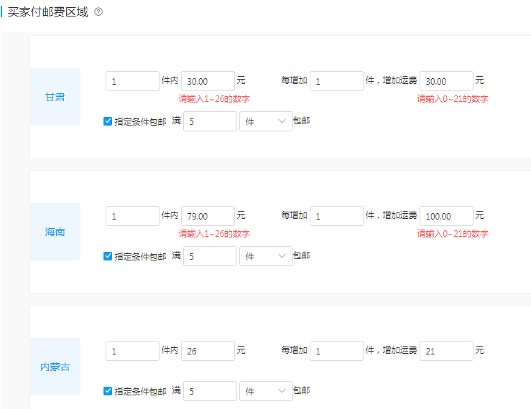The height and width of the screenshot is (409, 531).
Task: Focus the 21 additional freight field
Action: [x=446, y=351]
